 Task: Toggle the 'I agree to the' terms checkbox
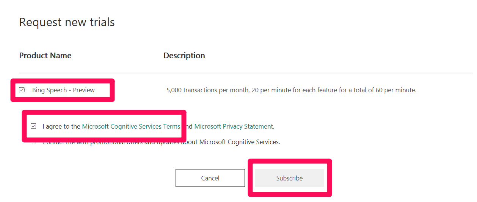tap(33, 126)
